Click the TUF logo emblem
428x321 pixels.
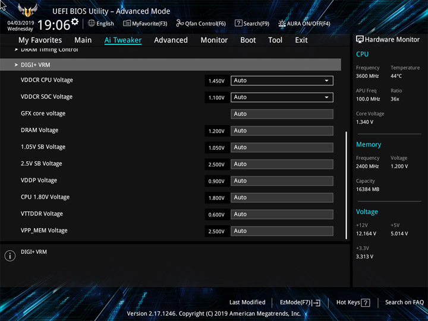click(27, 10)
